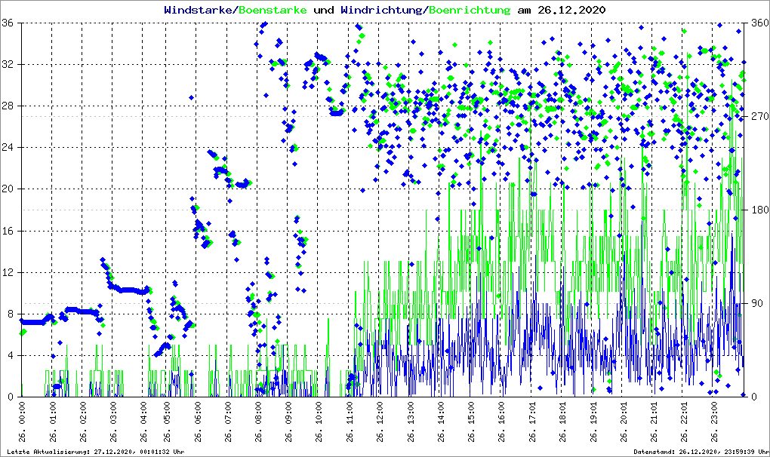770x457 pixels.
Task: Select the '26. 06:00' time axis label
Action: click(198, 425)
